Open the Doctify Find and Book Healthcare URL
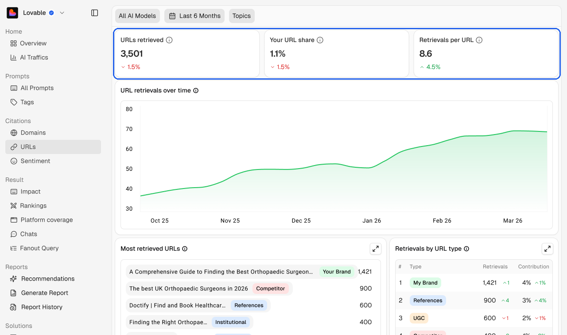 point(178,305)
